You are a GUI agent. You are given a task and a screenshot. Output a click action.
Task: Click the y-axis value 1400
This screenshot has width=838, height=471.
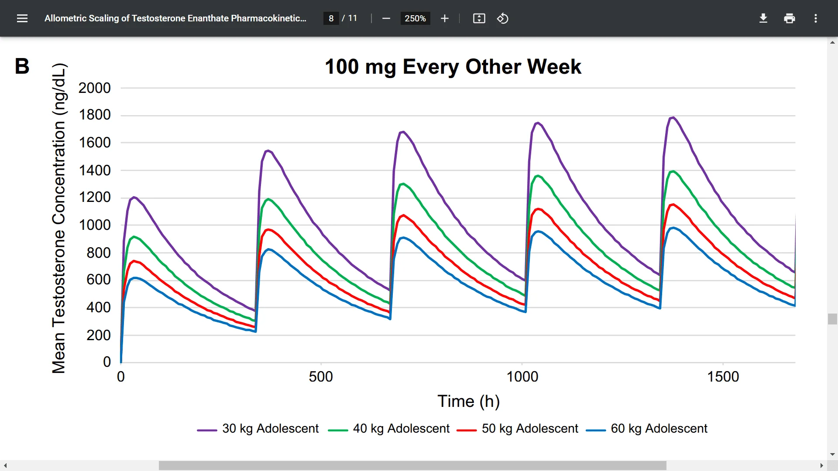(x=95, y=171)
